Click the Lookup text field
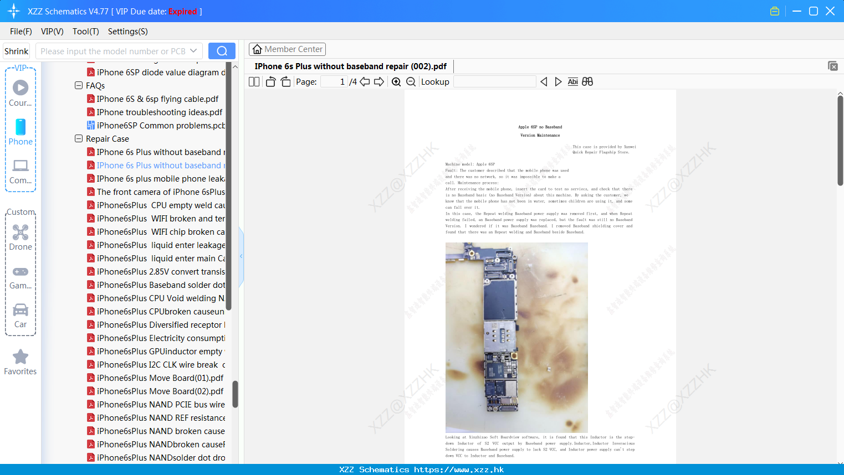This screenshot has height=475, width=844. click(x=495, y=82)
